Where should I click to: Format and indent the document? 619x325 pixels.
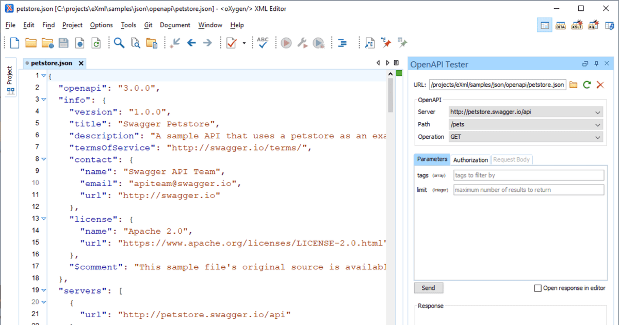coord(342,43)
